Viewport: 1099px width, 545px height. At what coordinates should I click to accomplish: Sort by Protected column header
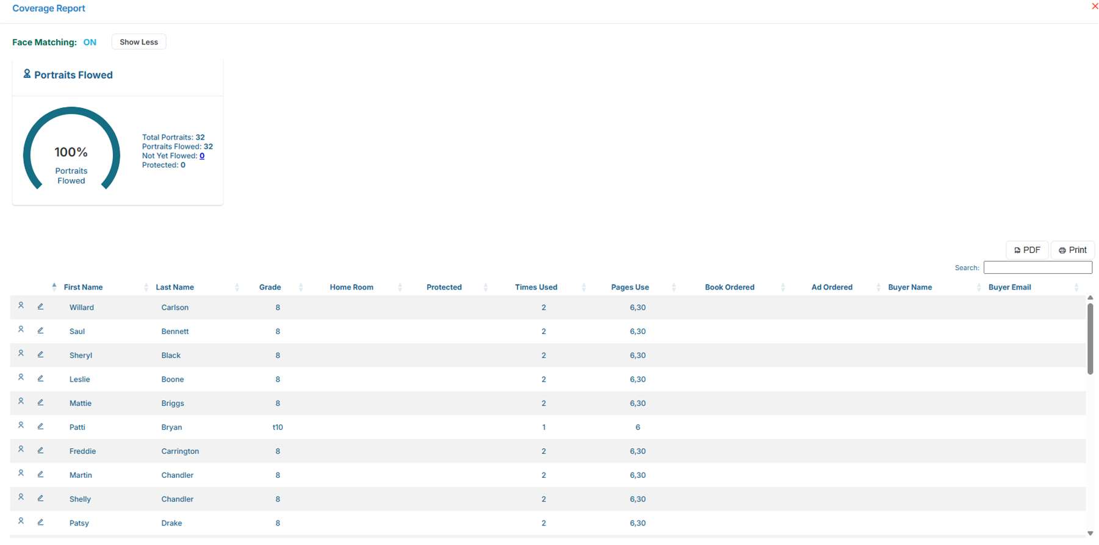click(444, 287)
